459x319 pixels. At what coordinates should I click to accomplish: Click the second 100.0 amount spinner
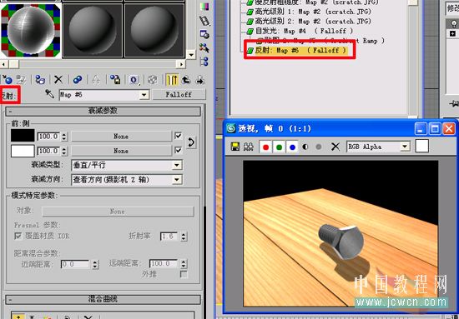(x=64, y=151)
